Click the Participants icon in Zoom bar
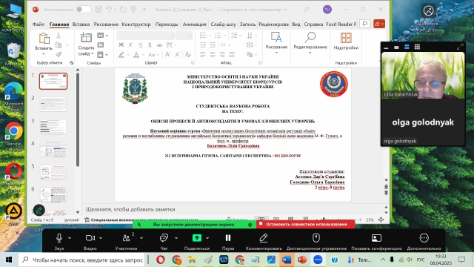Screen dimensions: 474x267 tap(126, 238)
